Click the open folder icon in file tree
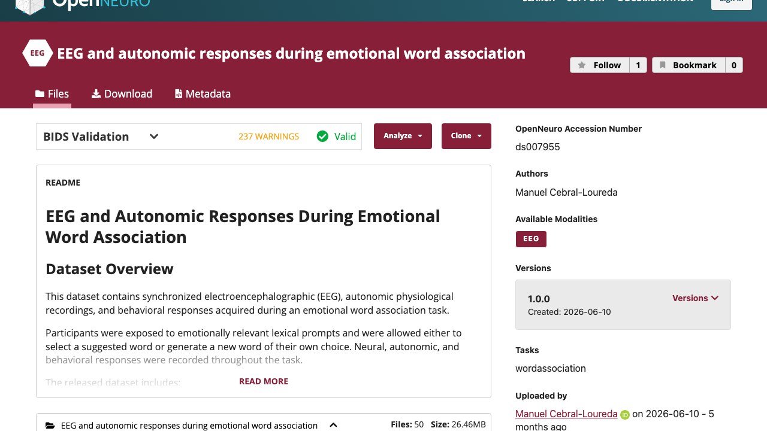This screenshot has width=767, height=431. tap(51, 426)
